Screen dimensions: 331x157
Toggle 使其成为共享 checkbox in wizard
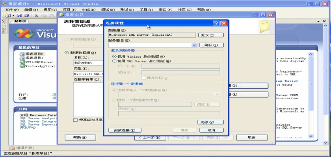tap(75, 120)
